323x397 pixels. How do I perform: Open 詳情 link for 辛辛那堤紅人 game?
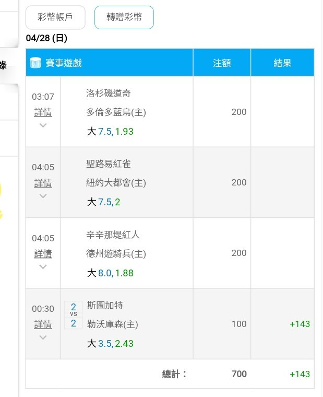[x=43, y=254]
